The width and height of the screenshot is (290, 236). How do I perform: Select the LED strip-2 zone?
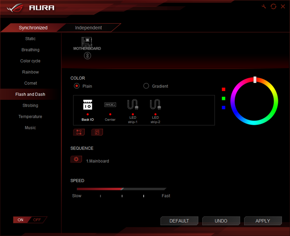[155, 112]
